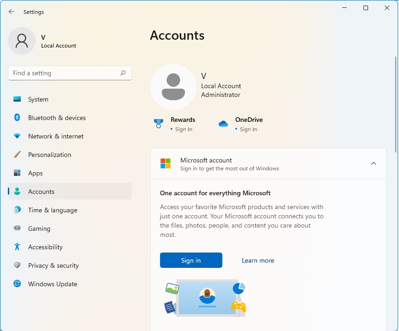The height and width of the screenshot is (331, 399).
Task: Click the Accessibility figure icon
Action: (17, 247)
